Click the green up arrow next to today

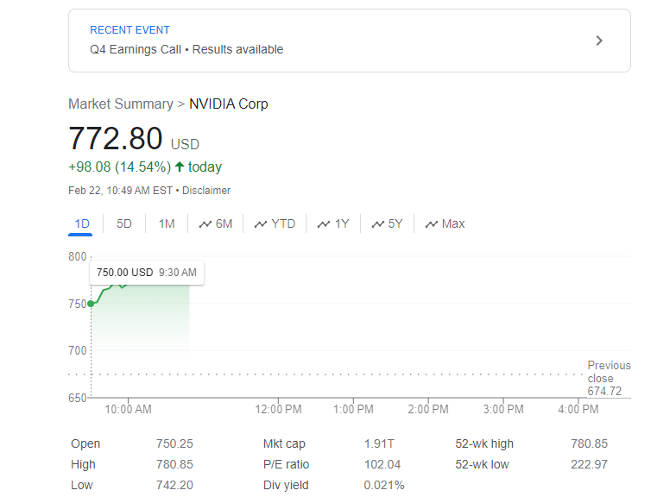click(180, 167)
